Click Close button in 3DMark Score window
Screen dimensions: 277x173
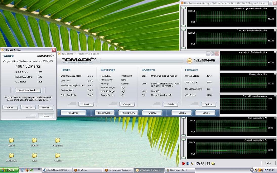[46, 116]
